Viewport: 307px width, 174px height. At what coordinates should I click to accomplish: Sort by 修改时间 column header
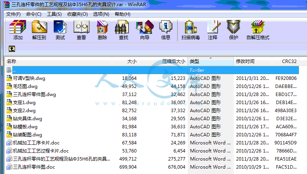[253, 61]
